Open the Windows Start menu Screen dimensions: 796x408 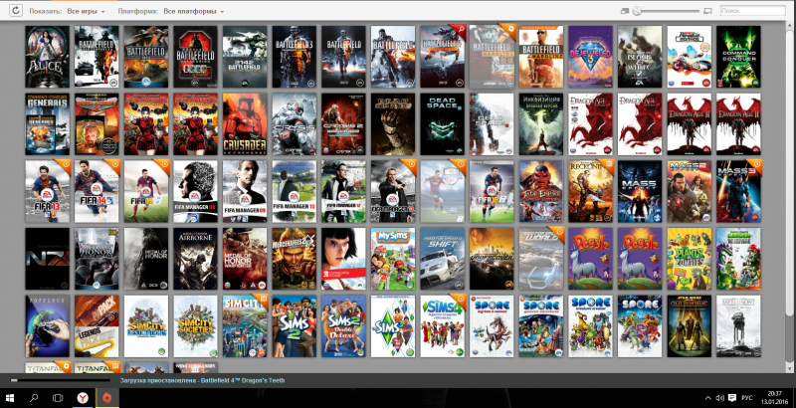tap(10, 398)
